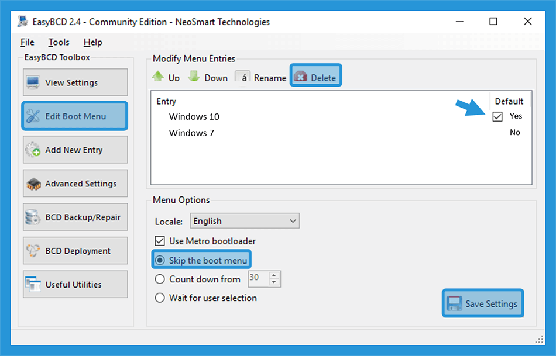This screenshot has height=356, width=556.
Task: Increase countdown with up stepper arrow
Action: (x=274, y=275)
